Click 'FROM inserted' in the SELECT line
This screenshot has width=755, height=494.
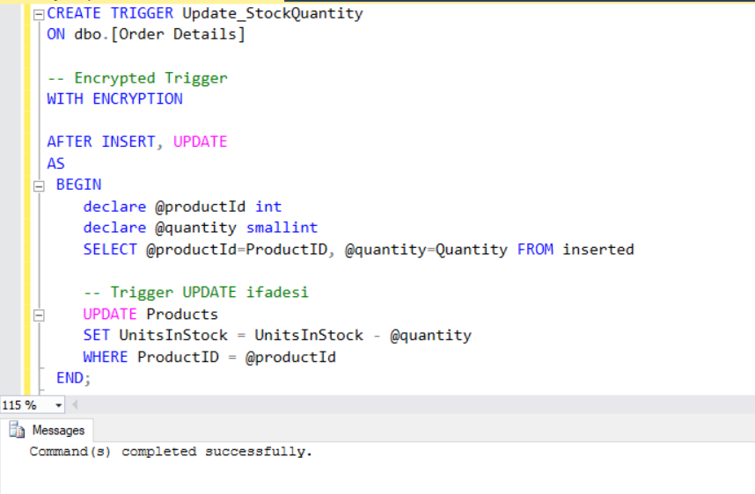[575, 249]
